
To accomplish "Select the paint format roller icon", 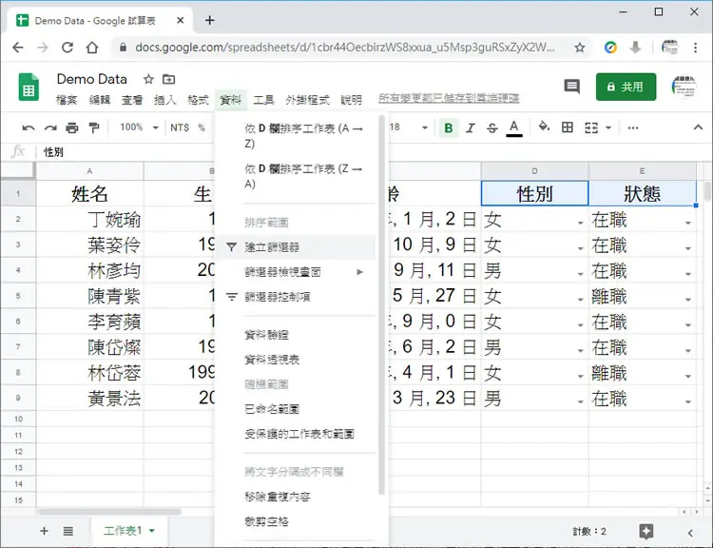I will [94, 127].
